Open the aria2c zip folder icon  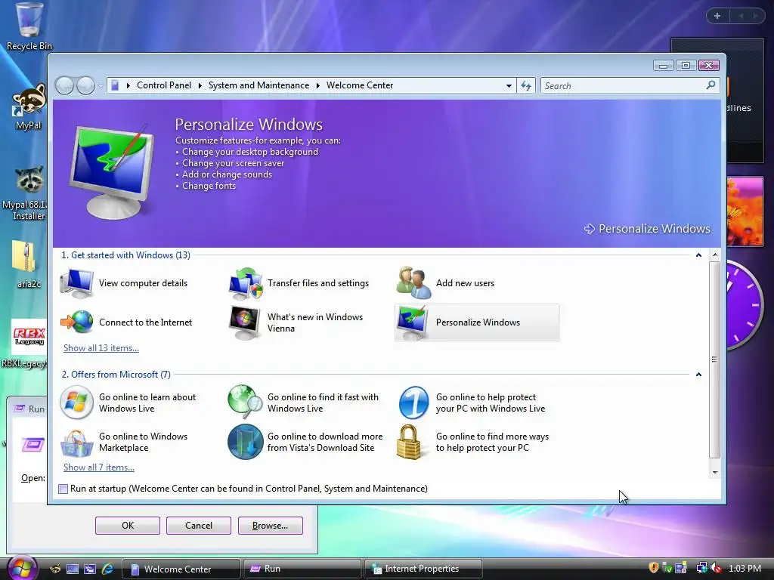click(23, 256)
